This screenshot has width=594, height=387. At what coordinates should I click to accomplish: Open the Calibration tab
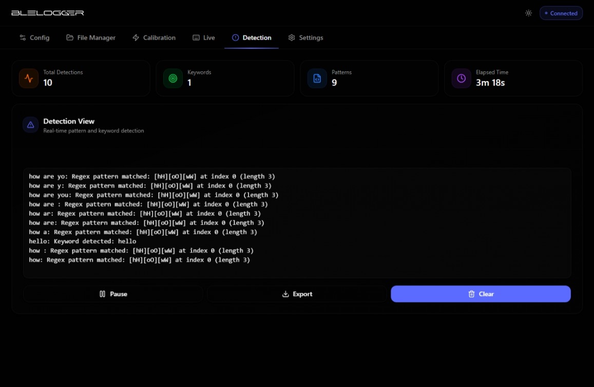tap(154, 37)
